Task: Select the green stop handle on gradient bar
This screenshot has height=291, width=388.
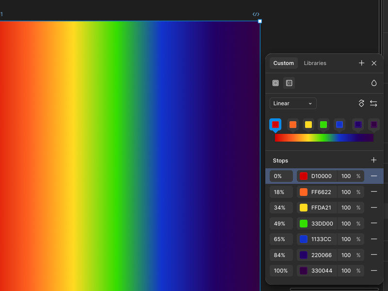Action: pyautogui.click(x=323, y=125)
